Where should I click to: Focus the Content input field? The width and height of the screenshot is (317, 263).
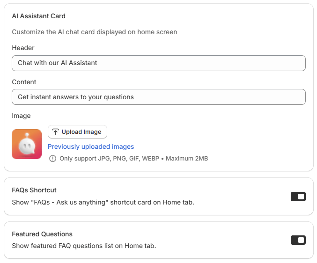pyautogui.click(x=158, y=97)
